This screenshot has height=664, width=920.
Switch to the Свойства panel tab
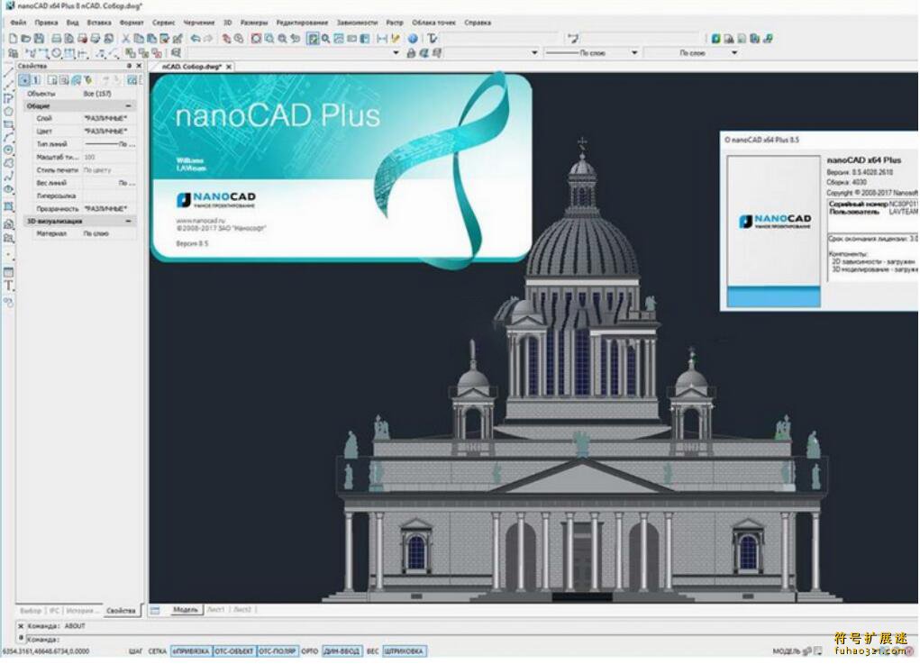[121, 611]
